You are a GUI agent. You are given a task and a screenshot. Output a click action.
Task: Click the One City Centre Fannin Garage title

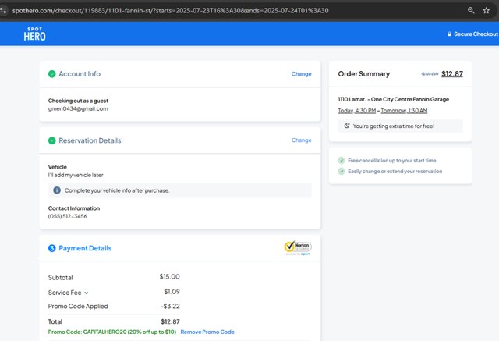(393, 99)
